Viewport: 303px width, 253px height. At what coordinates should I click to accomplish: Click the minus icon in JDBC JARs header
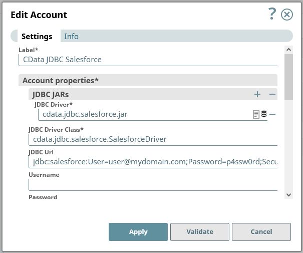(x=272, y=94)
